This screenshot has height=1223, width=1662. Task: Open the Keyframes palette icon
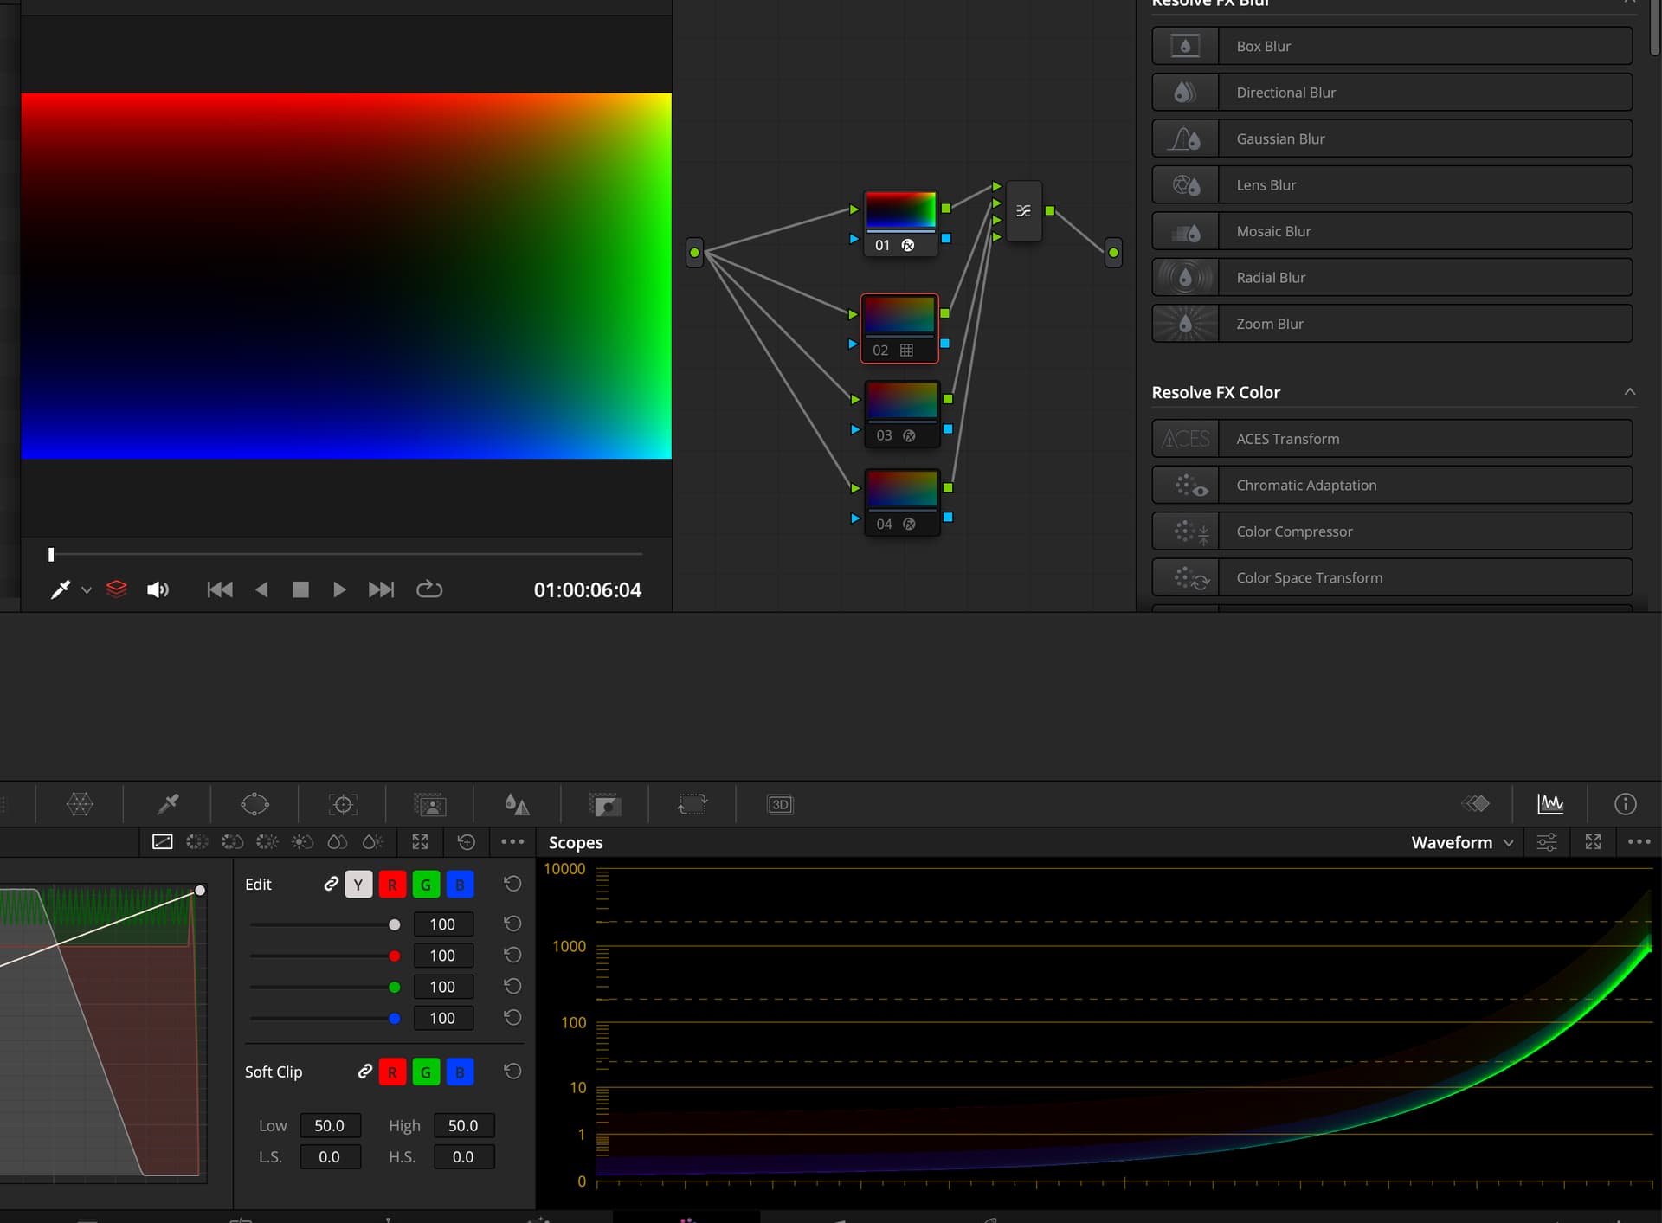tap(1476, 804)
